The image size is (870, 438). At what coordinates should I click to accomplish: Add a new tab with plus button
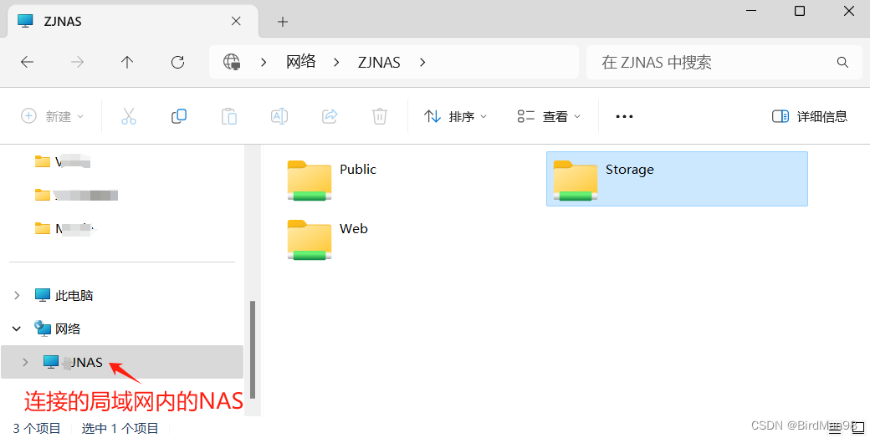(x=283, y=22)
